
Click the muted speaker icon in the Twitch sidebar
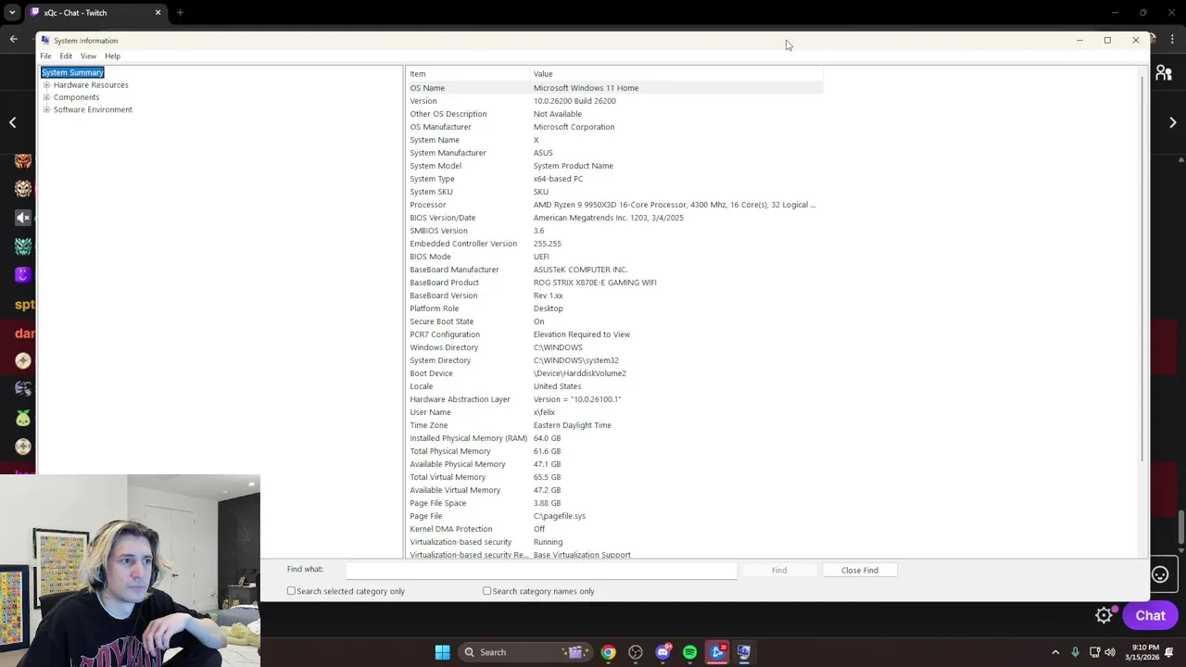pyautogui.click(x=23, y=218)
